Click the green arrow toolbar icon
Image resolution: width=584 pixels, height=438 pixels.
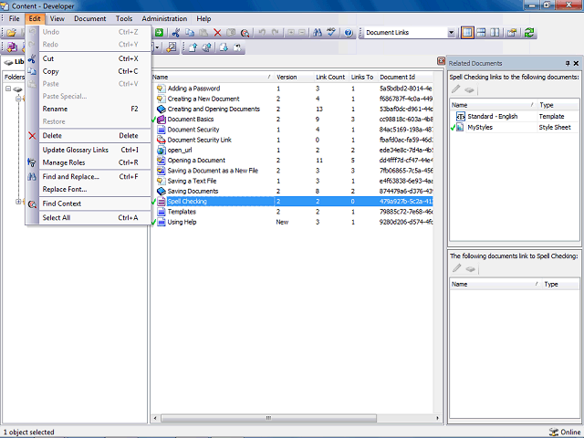coord(159,33)
